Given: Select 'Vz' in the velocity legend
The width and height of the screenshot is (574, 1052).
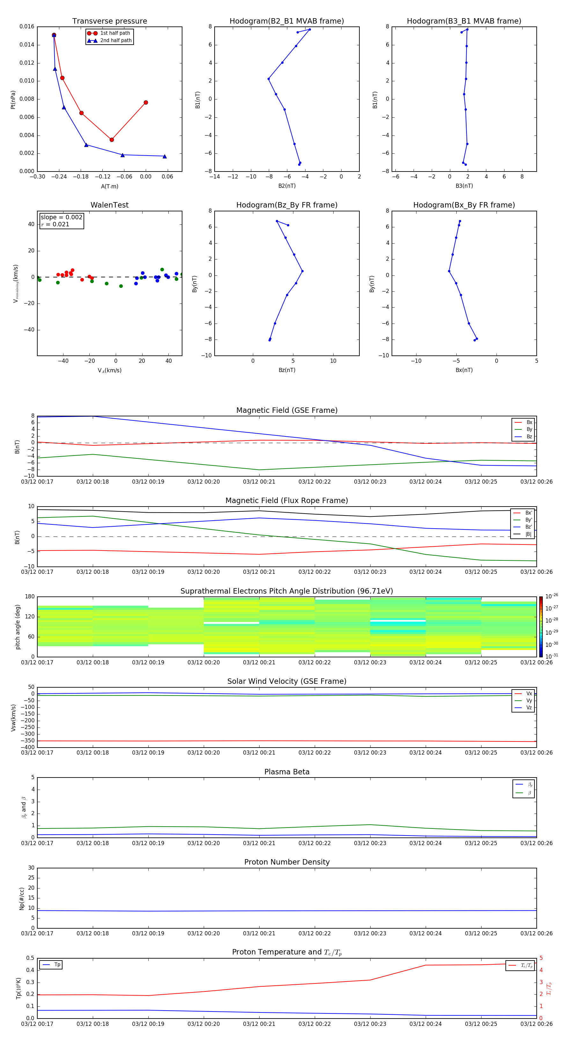Looking at the screenshot, I should [524, 707].
